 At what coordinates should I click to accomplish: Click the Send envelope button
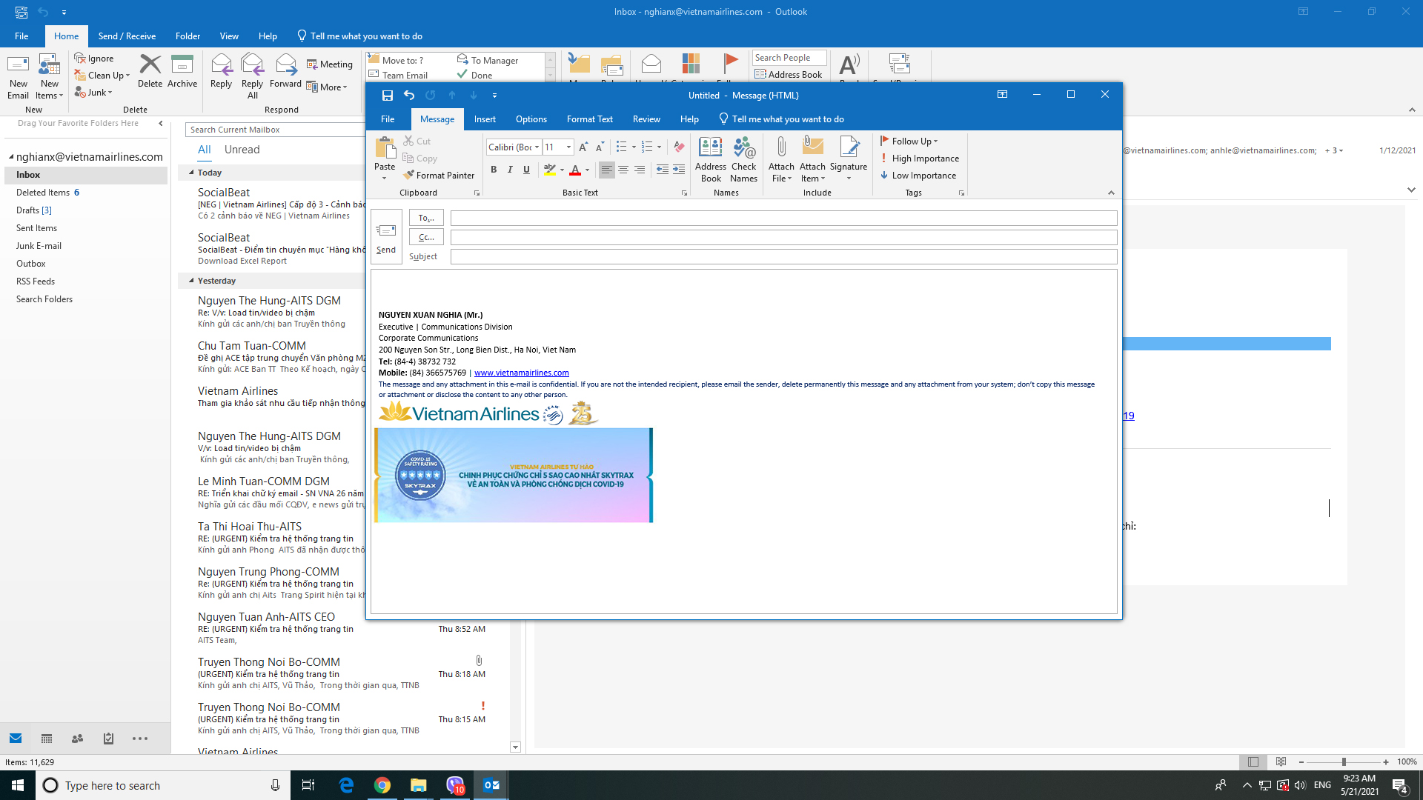[385, 237]
